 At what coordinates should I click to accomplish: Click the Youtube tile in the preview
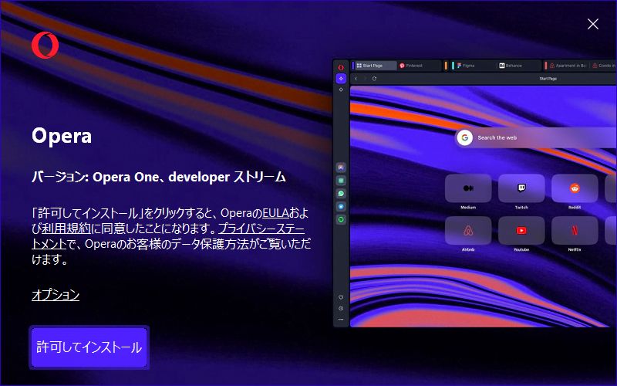click(x=521, y=230)
